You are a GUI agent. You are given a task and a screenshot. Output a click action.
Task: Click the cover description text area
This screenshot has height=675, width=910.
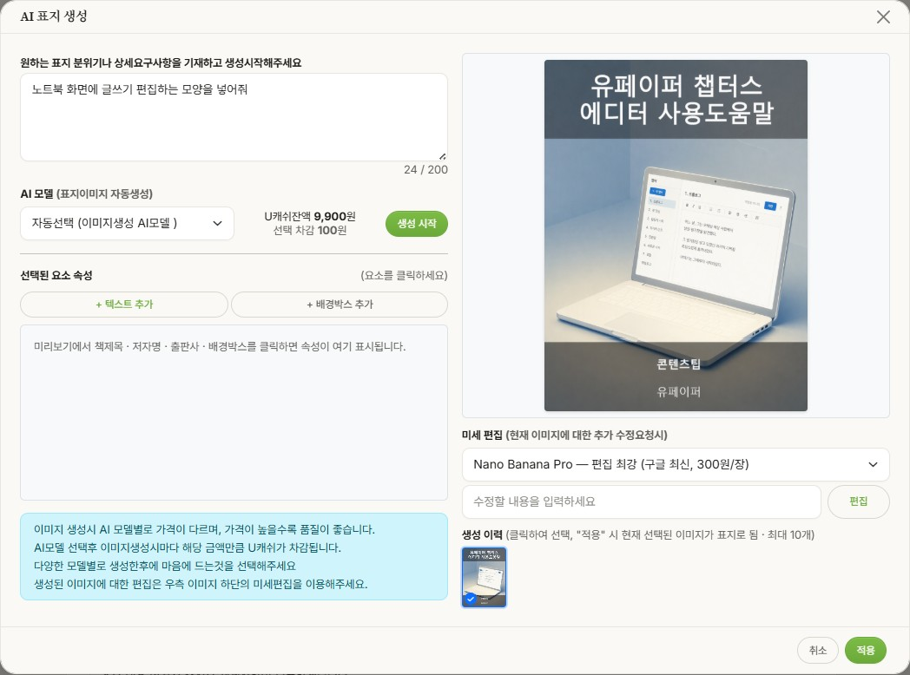[234, 117]
